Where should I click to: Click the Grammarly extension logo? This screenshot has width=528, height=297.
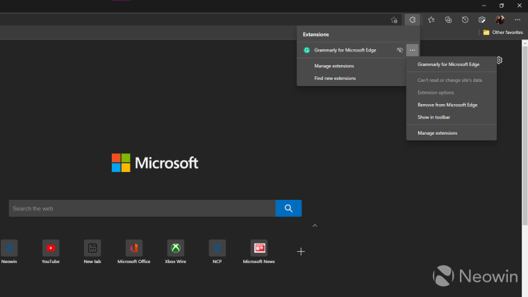(x=306, y=50)
